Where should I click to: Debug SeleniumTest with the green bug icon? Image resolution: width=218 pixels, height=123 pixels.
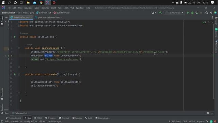point(192,13)
